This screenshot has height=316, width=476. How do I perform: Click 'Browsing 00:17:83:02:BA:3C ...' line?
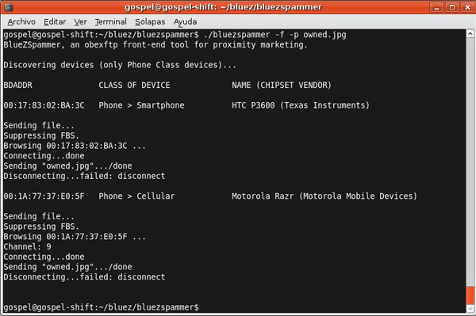(75, 146)
